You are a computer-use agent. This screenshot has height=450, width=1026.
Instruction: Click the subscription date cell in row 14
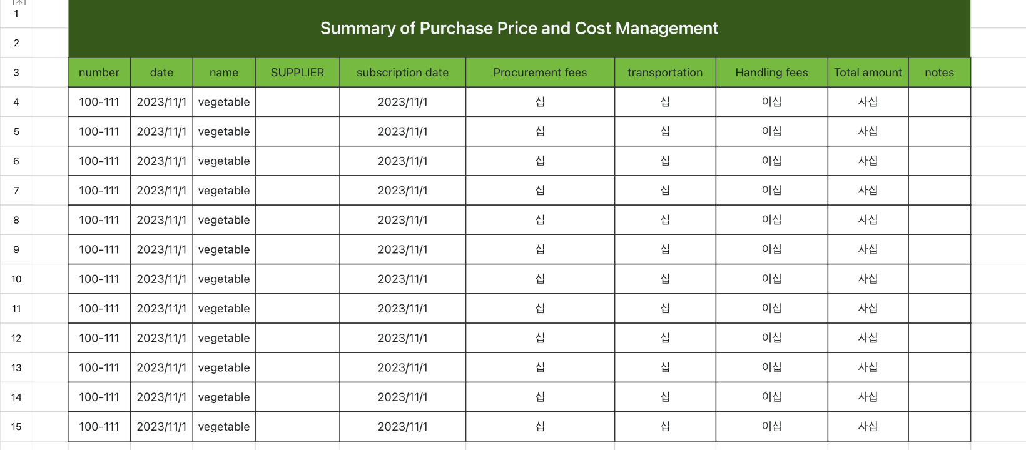(x=403, y=397)
